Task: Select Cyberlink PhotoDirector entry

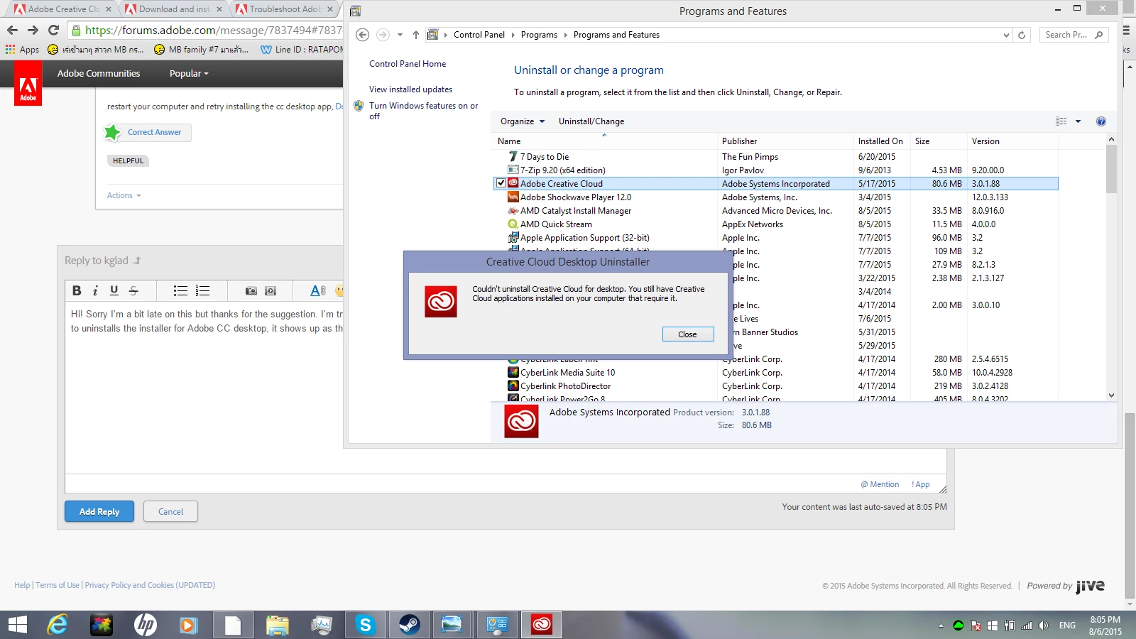Action: click(x=775, y=386)
